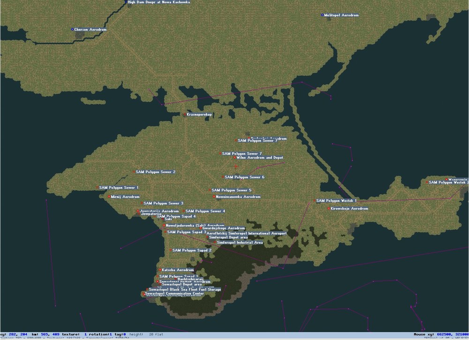The height and width of the screenshot is (340, 469).
Task: Select Sewastopol Black Sea Fleet Fuel Storage label
Action: 185,289
